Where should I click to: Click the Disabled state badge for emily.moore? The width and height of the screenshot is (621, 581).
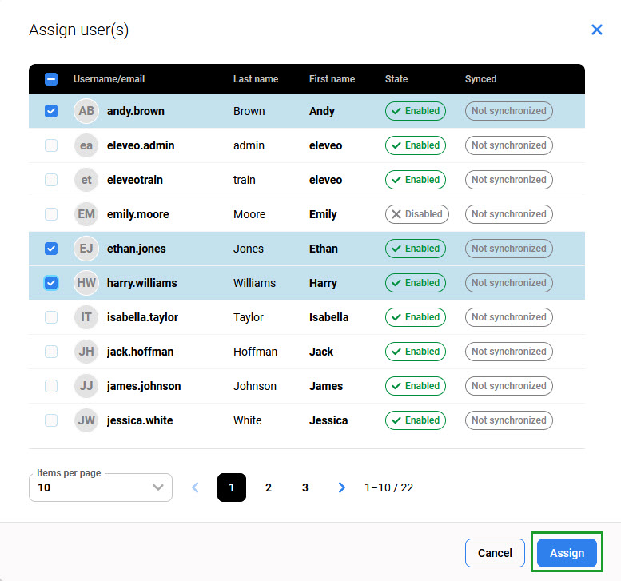[x=416, y=214]
